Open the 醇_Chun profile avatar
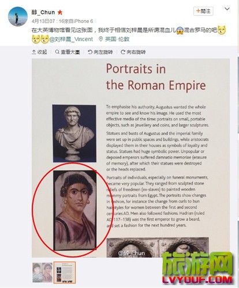The image size is (239, 288). (18, 17)
